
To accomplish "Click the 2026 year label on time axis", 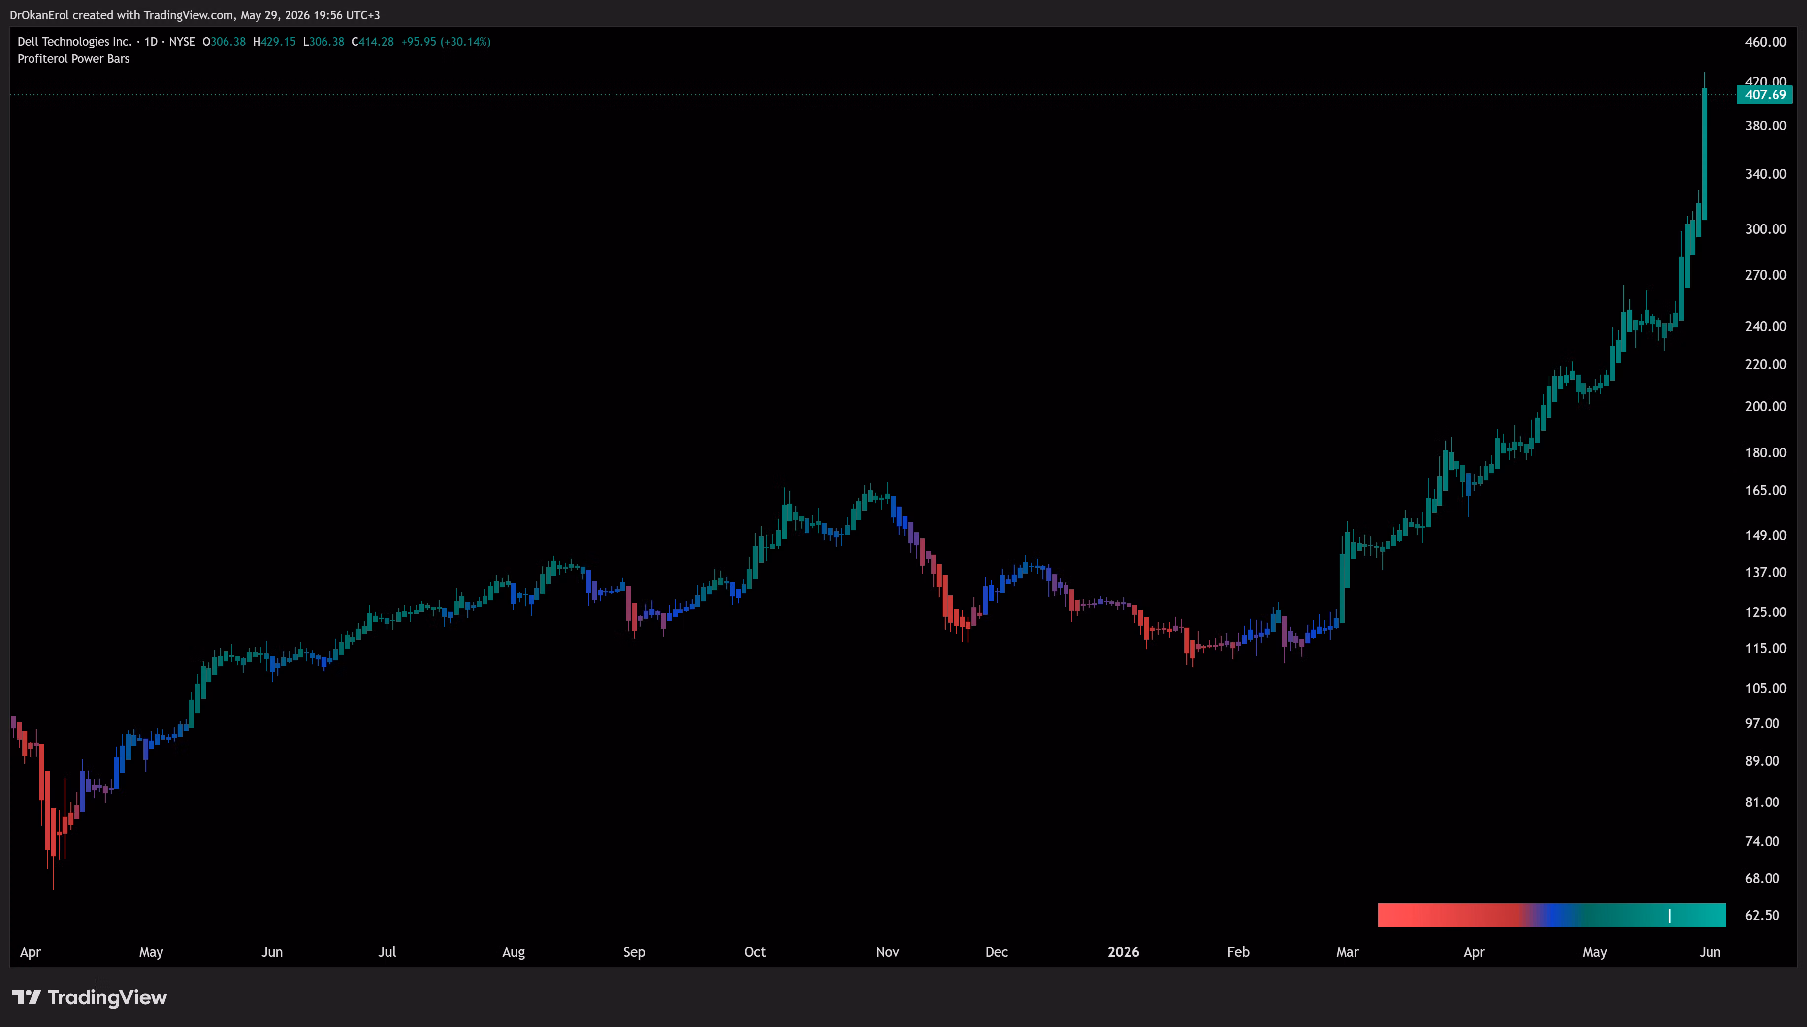I will 1124,952.
